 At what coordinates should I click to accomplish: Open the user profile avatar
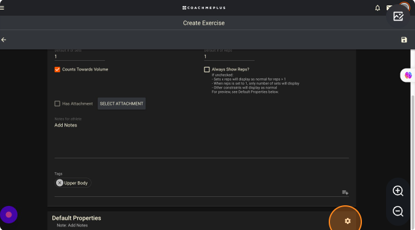pyautogui.click(x=404, y=7)
